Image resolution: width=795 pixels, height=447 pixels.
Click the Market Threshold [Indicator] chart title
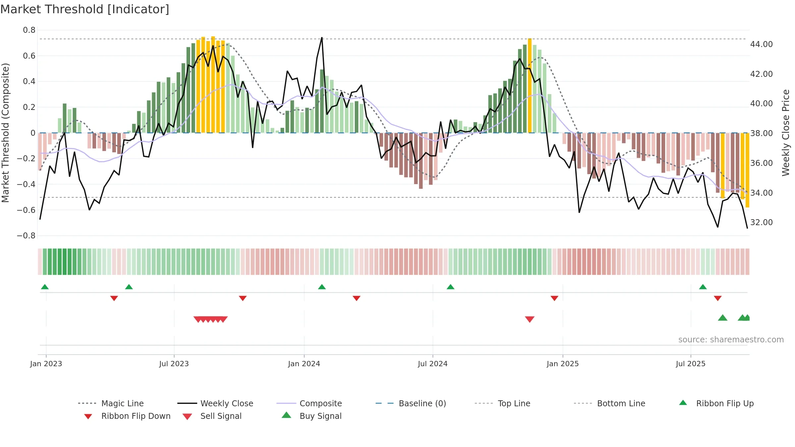(x=85, y=9)
